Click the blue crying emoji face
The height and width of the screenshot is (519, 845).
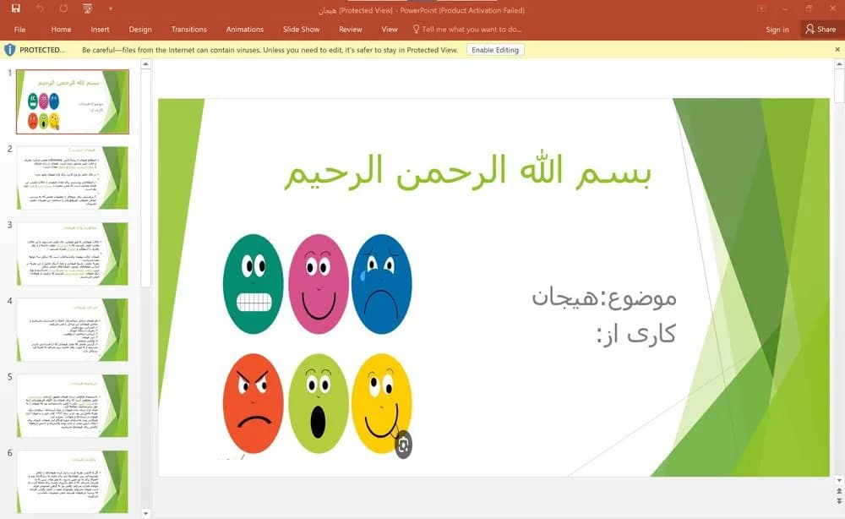[382, 284]
